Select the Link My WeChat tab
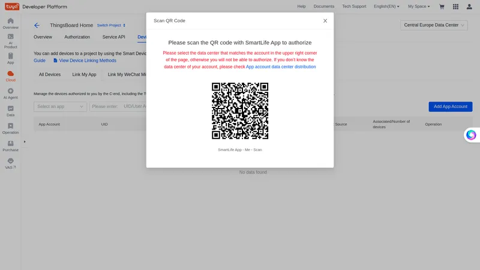Screen dimensions: 480x270 tap(127, 74)
